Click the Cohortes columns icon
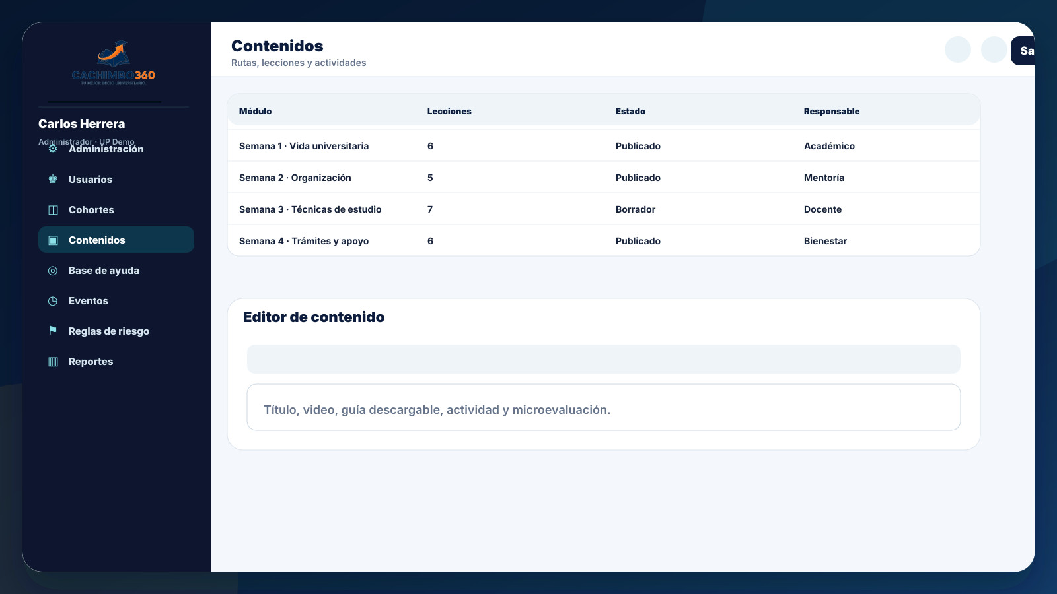Viewport: 1057px width, 594px height. (53, 210)
